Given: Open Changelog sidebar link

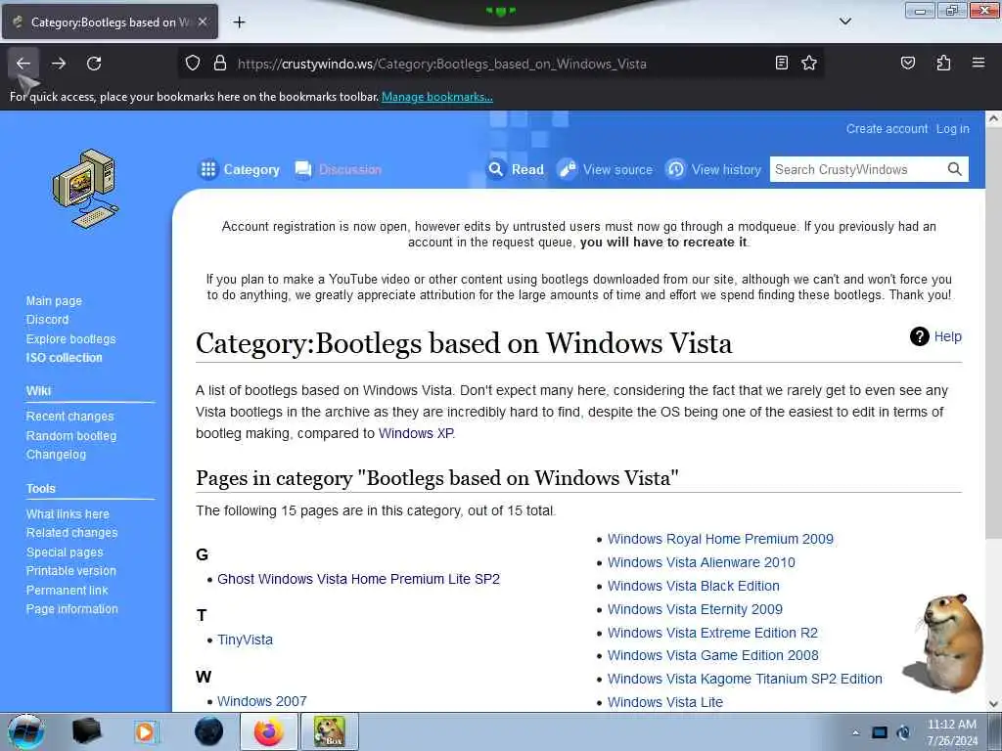Looking at the screenshot, I should [x=56, y=454].
